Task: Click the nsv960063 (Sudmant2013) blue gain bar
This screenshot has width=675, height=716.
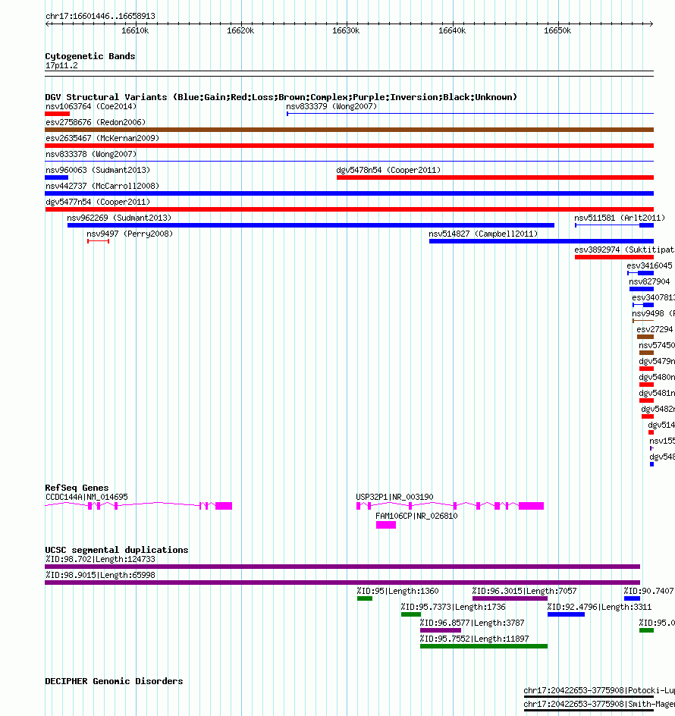Action: tap(57, 177)
